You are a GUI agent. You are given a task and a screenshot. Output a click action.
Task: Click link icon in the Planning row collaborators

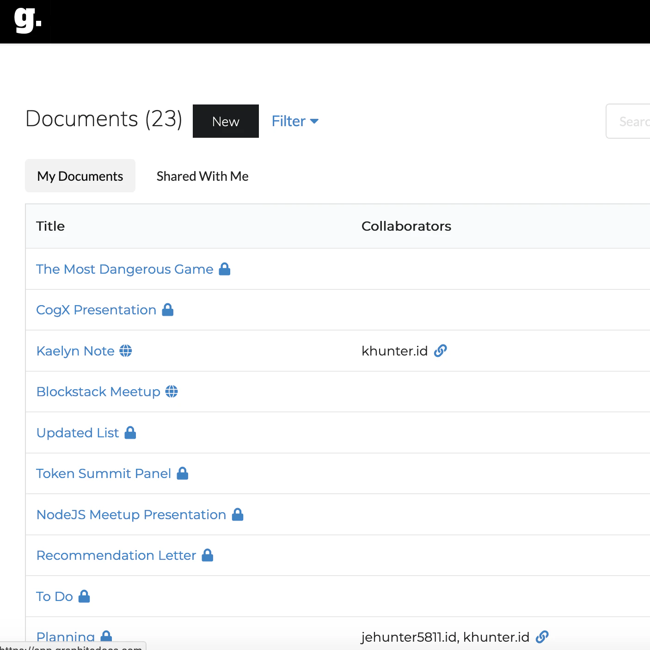point(542,637)
